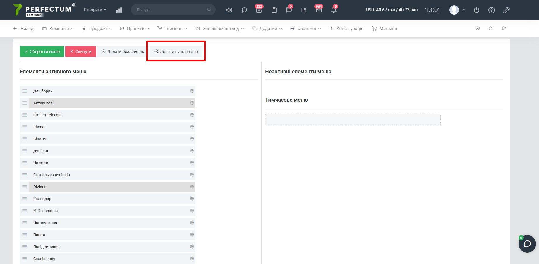The image size is (539, 264).
Task: Click the wrench setup icon
Action: point(506,10)
